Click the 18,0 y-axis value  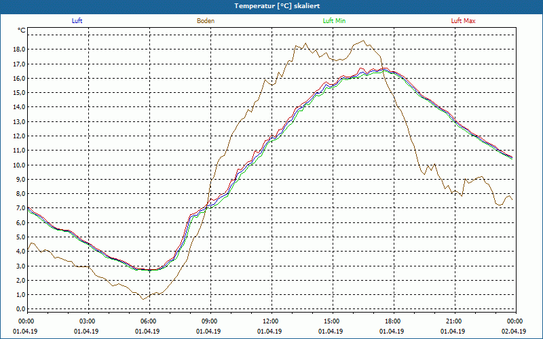(x=20, y=49)
